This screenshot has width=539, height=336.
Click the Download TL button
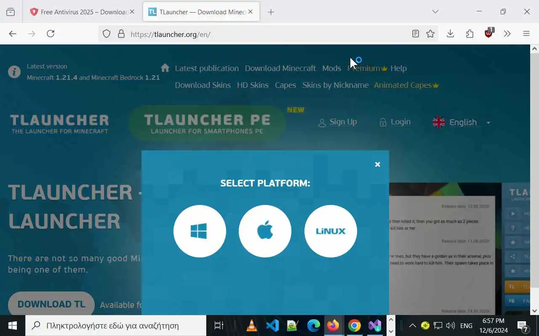tap(51, 304)
